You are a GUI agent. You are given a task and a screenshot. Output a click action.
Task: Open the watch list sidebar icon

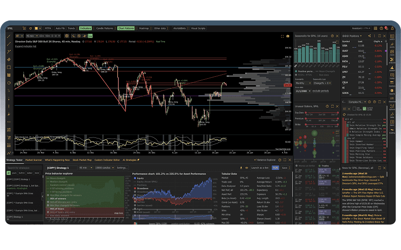click(x=392, y=37)
